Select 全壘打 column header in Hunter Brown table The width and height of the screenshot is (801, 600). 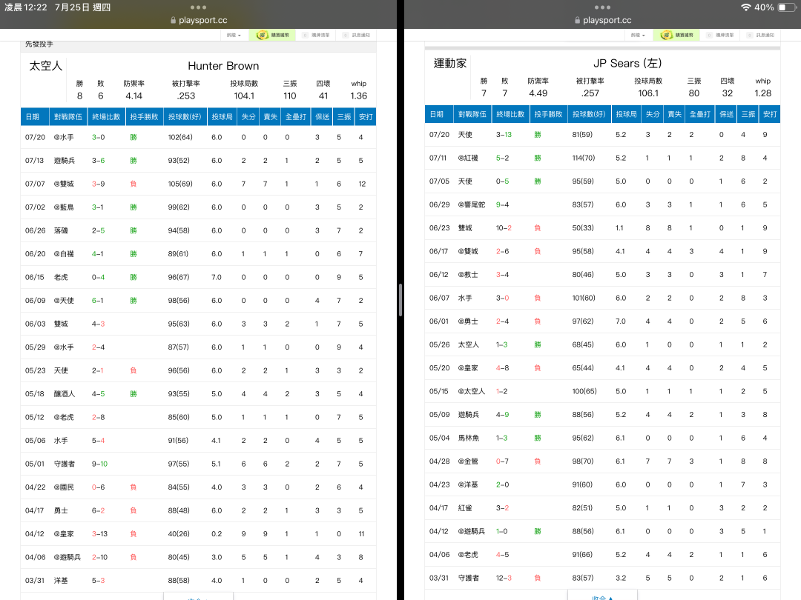coord(296,117)
